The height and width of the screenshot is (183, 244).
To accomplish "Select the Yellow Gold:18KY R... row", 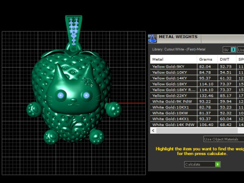I will (197, 90).
